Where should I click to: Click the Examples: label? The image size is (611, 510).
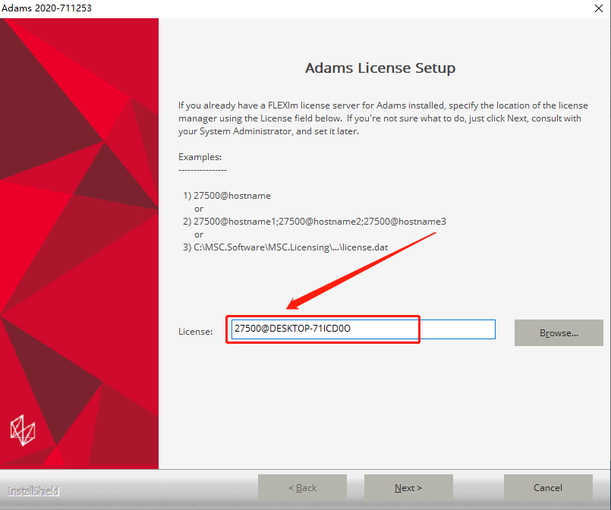click(x=200, y=157)
